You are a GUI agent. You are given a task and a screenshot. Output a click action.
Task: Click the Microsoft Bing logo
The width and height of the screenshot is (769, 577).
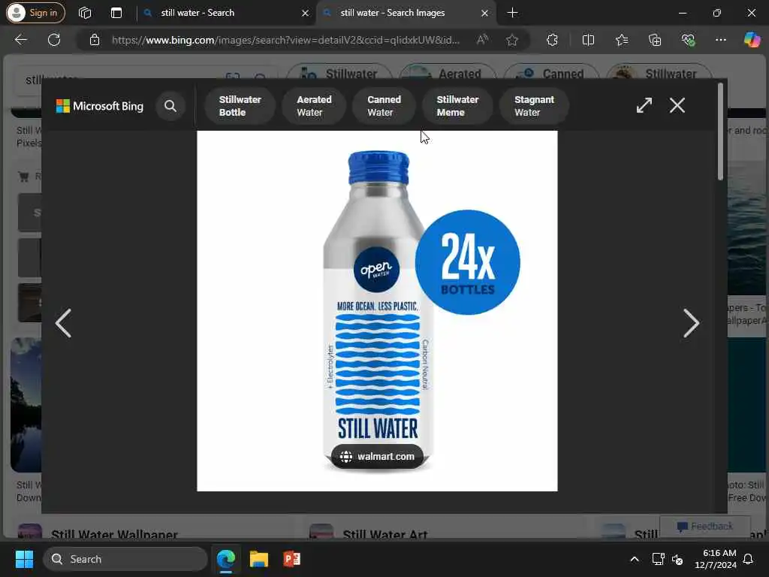click(100, 106)
